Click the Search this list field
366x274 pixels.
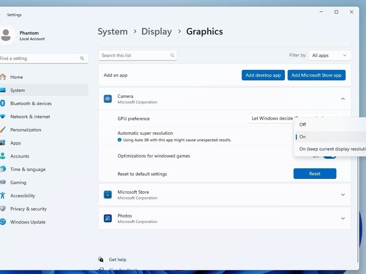(x=138, y=55)
